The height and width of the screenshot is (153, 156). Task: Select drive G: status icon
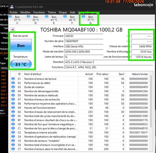(83, 16)
